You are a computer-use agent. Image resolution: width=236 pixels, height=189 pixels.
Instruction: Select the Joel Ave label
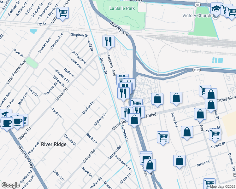click(x=76, y=64)
